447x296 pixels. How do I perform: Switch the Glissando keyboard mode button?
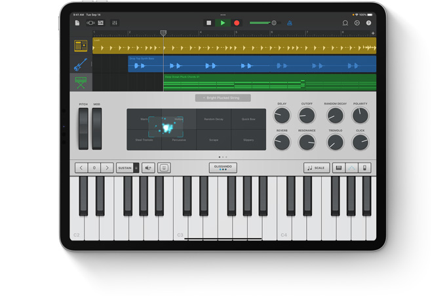[223, 167]
